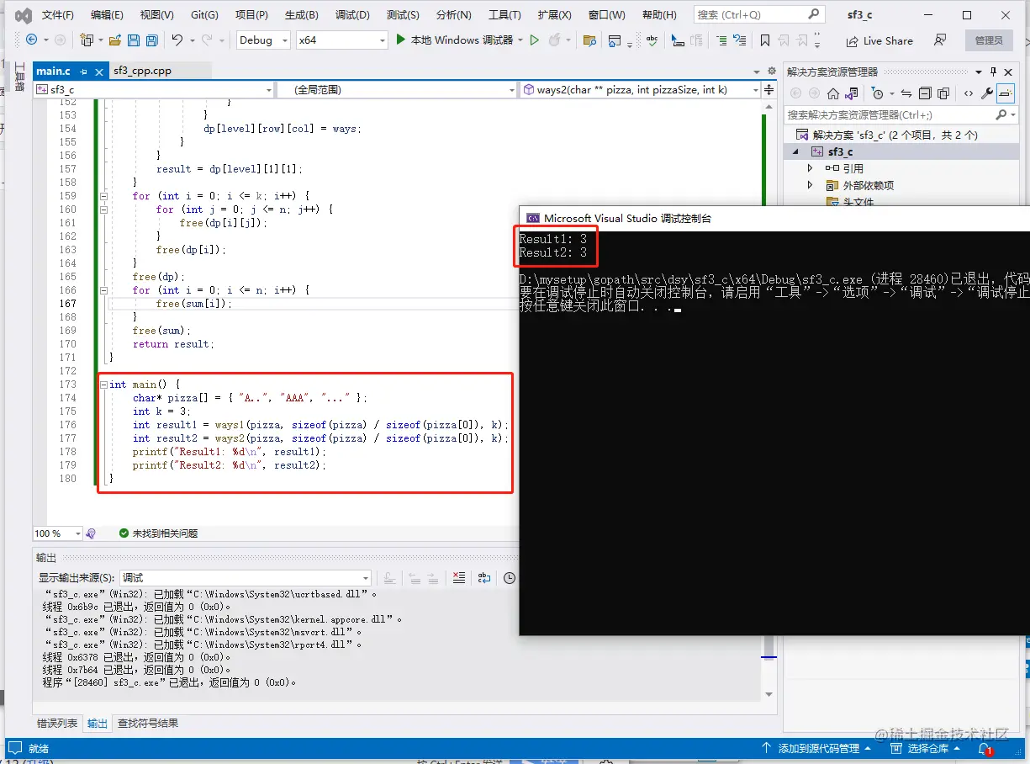Open the 编辑(E) menu
This screenshot has height=764, width=1030.
(x=107, y=15)
